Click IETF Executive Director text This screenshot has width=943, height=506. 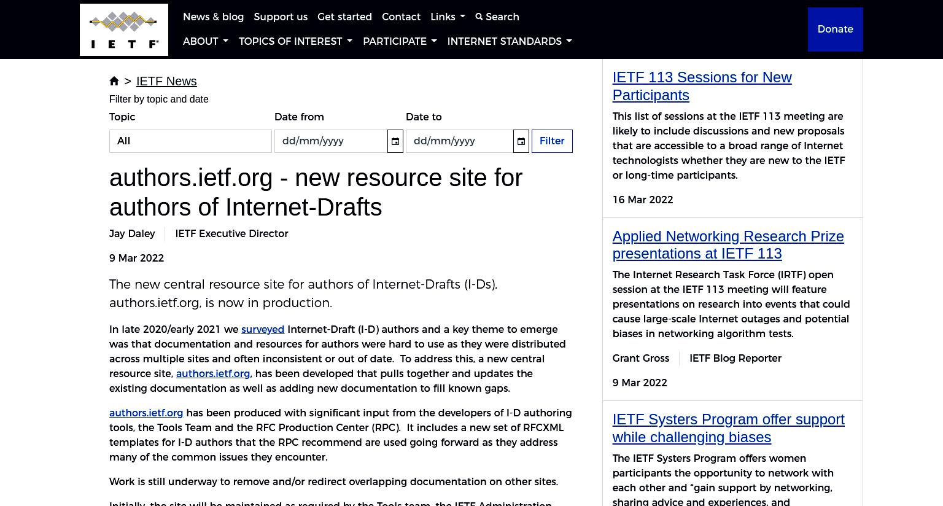[231, 233]
